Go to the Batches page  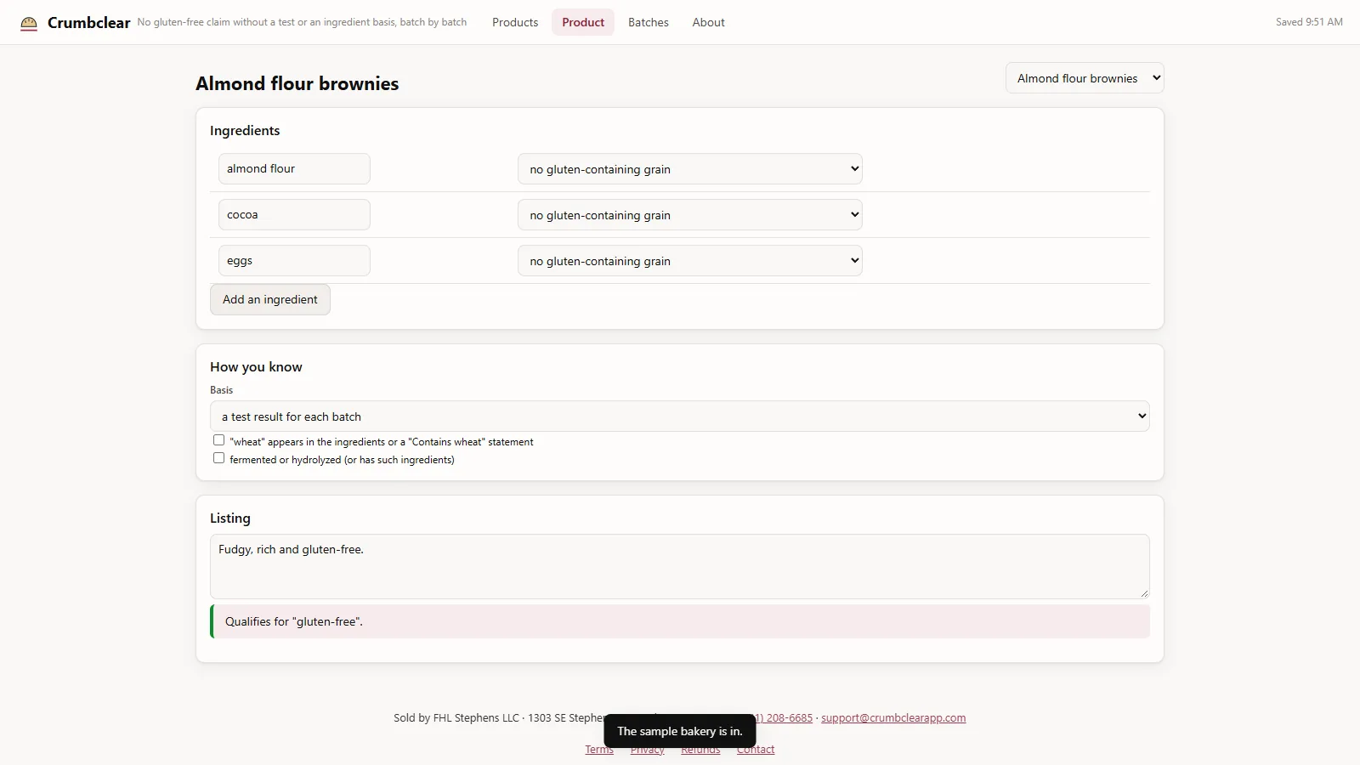click(x=649, y=22)
